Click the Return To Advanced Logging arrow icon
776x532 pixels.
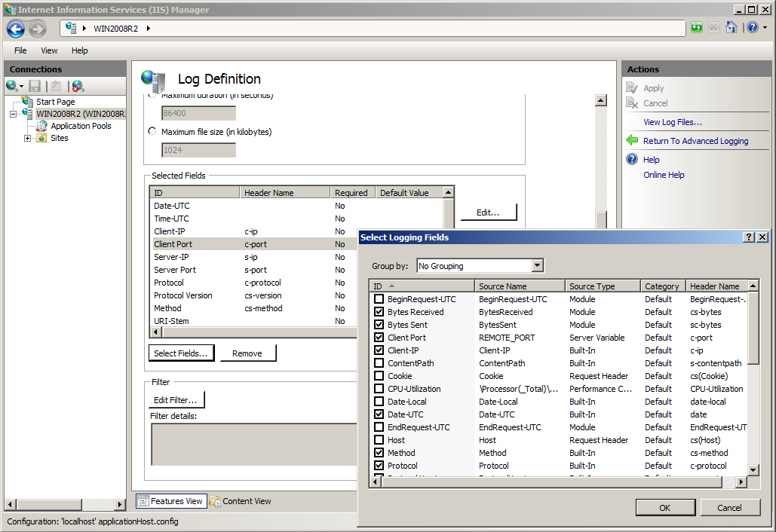click(632, 140)
